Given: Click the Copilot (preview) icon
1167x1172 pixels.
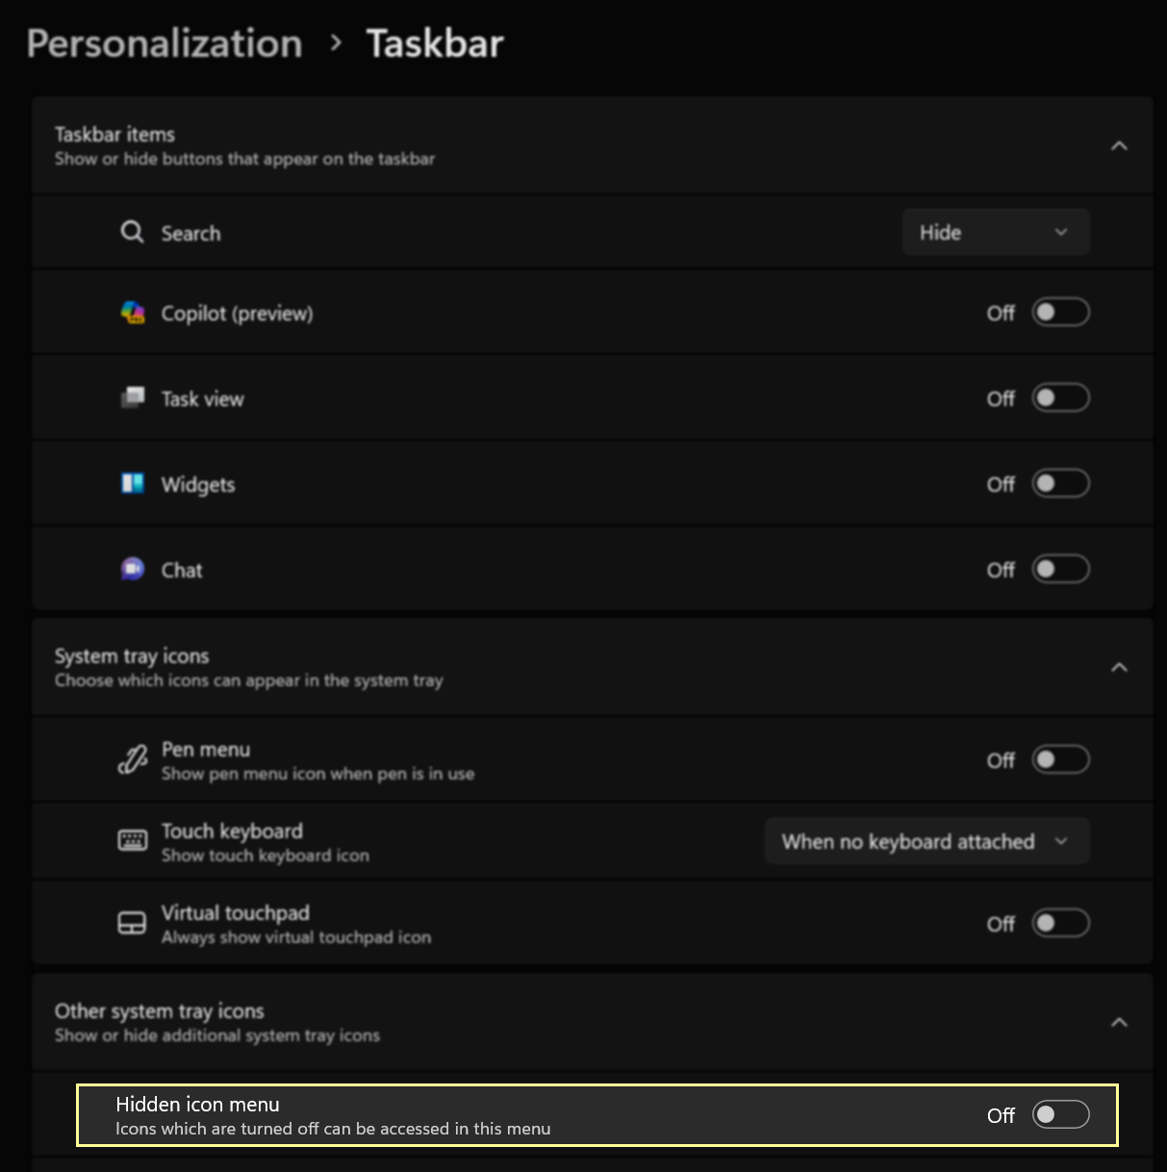Looking at the screenshot, I should coord(133,313).
